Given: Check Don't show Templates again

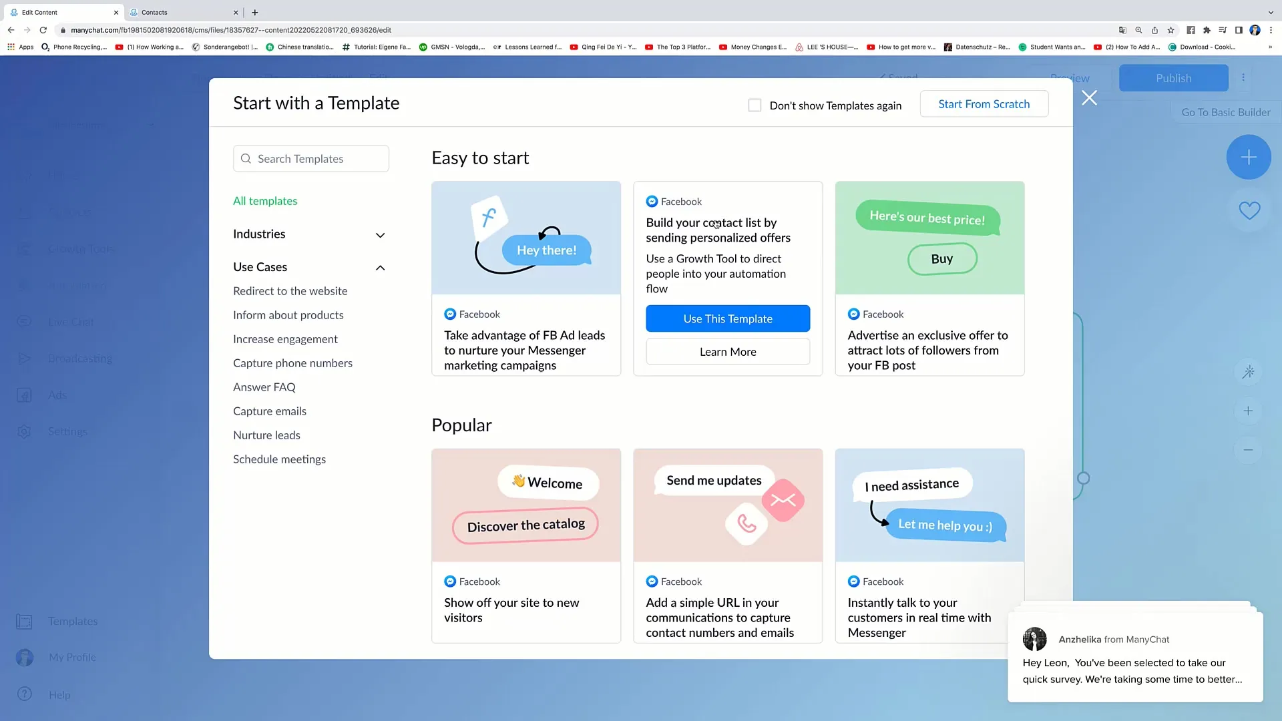Looking at the screenshot, I should pos(755,105).
